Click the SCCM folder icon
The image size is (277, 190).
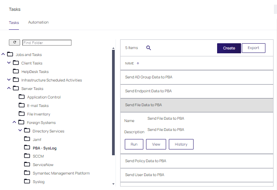click(27, 156)
